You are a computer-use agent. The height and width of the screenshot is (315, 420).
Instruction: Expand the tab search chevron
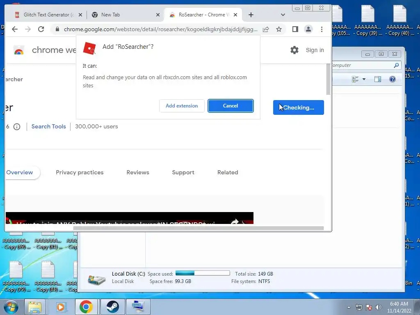click(x=283, y=15)
